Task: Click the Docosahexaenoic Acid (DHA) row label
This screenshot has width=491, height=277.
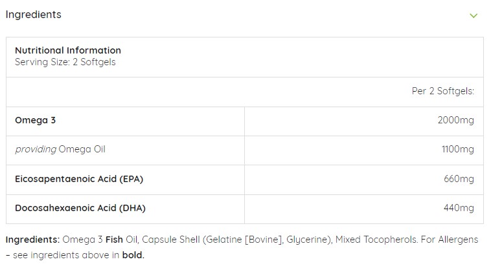Action: [x=80, y=208]
